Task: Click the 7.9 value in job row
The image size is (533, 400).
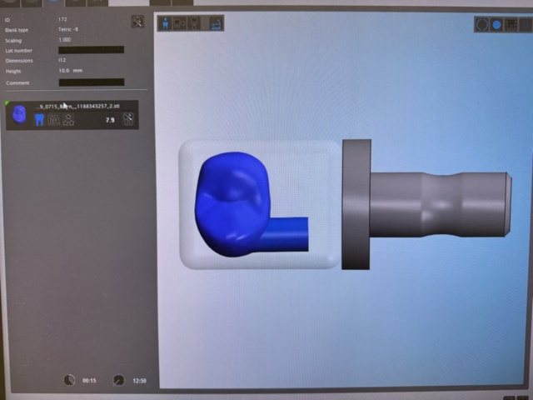Action: 110,120
